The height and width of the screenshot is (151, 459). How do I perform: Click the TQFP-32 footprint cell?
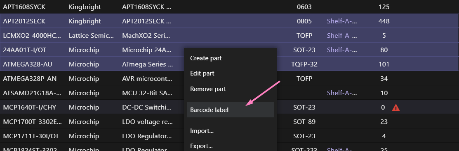[x=304, y=64]
